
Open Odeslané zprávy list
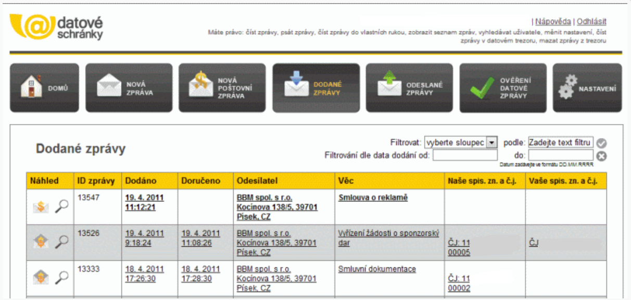409,88
